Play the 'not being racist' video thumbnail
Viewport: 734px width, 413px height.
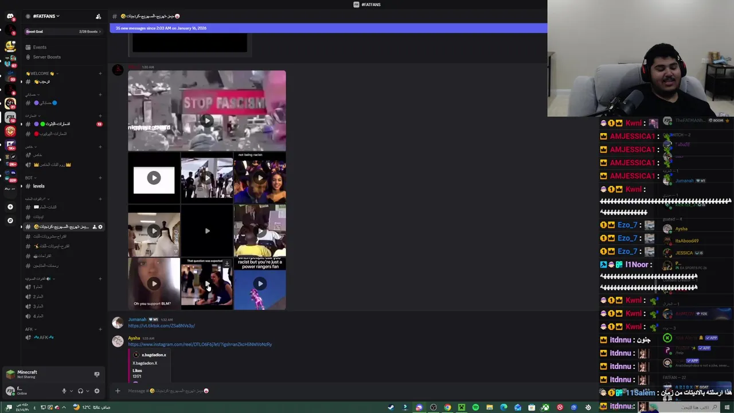(260, 178)
